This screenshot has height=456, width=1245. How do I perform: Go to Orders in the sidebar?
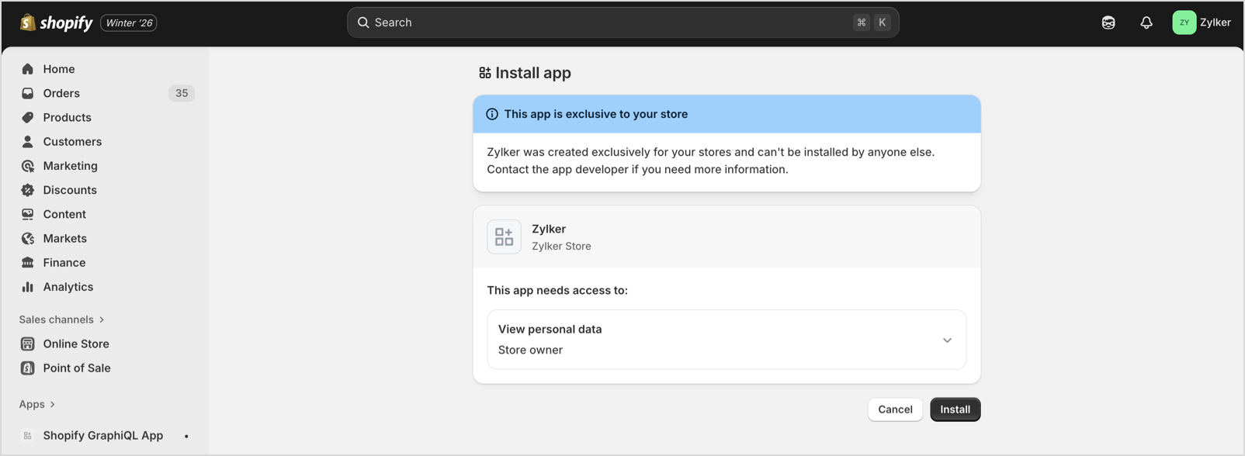(61, 93)
